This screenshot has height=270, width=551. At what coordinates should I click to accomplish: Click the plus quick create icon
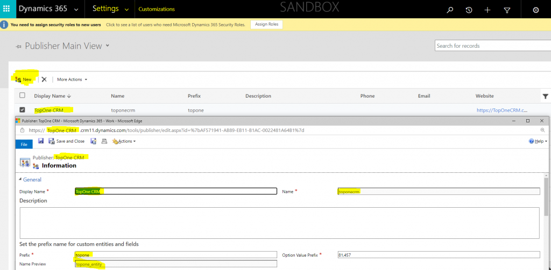(487, 10)
